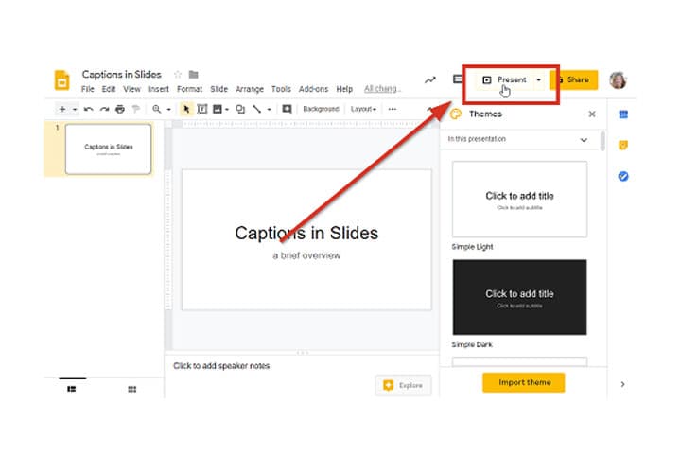The image size is (681, 473).
Task: Click the Background toolbar button
Action: click(321, 109)
